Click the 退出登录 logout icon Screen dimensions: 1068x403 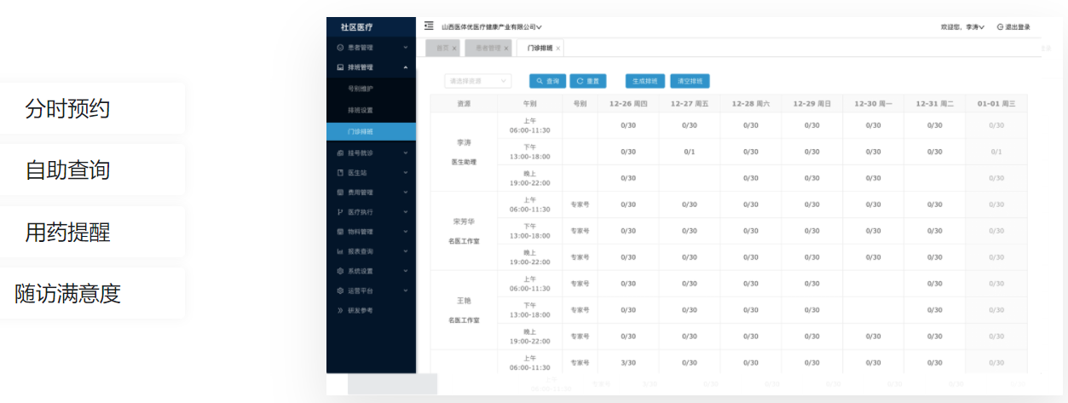click(1000, 27)
